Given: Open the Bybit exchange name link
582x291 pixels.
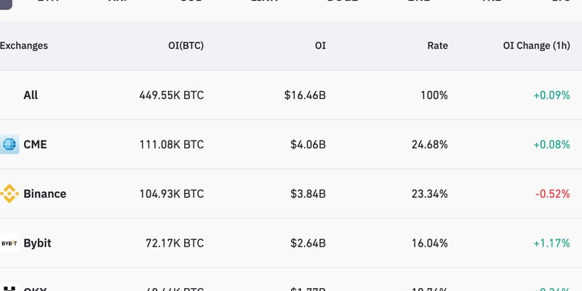Looking at the screenshot, I should [38, 243].
